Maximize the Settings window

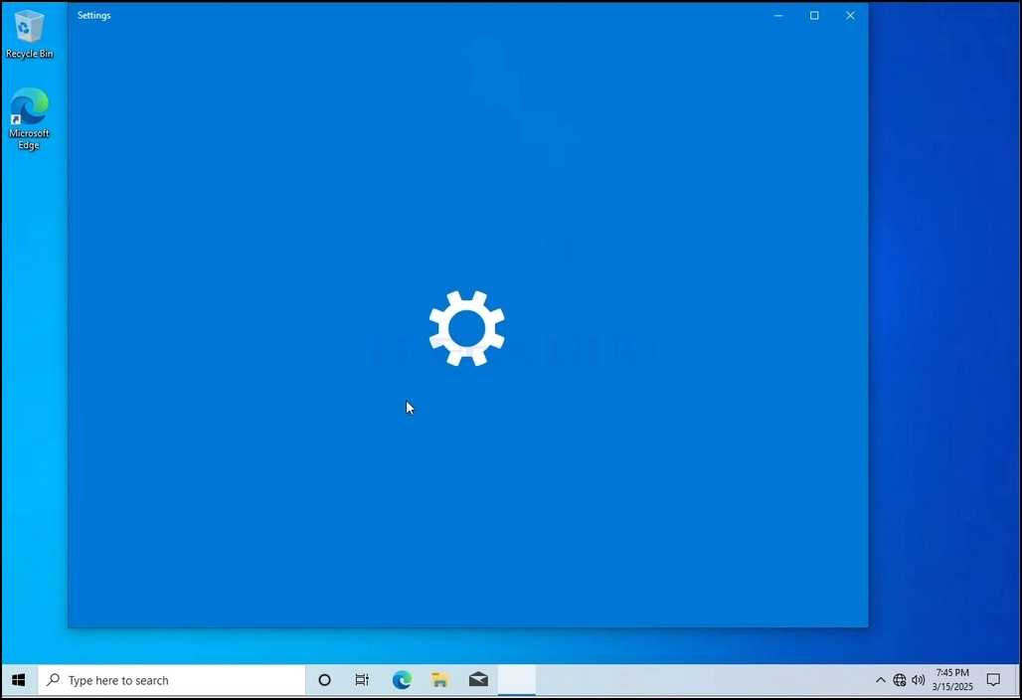814,15
